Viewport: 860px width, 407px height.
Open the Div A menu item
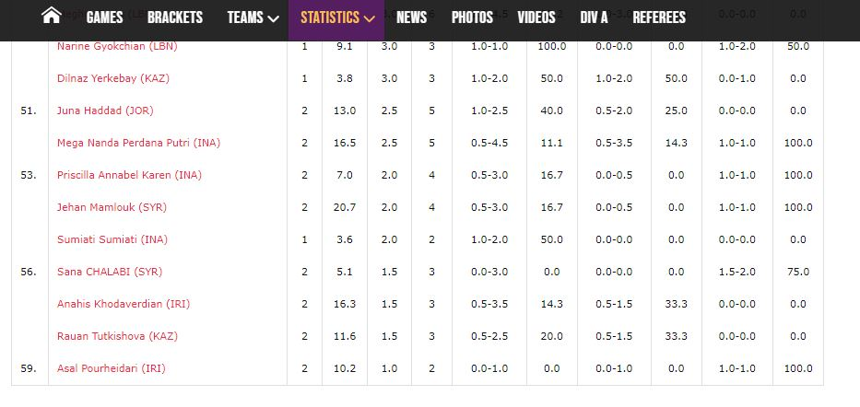coord(594,17)
